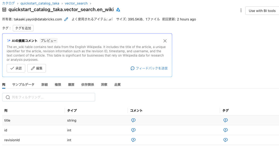Dismiss the AI suggested comment panel
Screen dimensions: 279x146
pyautogui.click(x=165, y=41)
